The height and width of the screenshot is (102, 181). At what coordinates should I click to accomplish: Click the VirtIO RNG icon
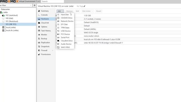pyautogui.click(x=58, y=47)
